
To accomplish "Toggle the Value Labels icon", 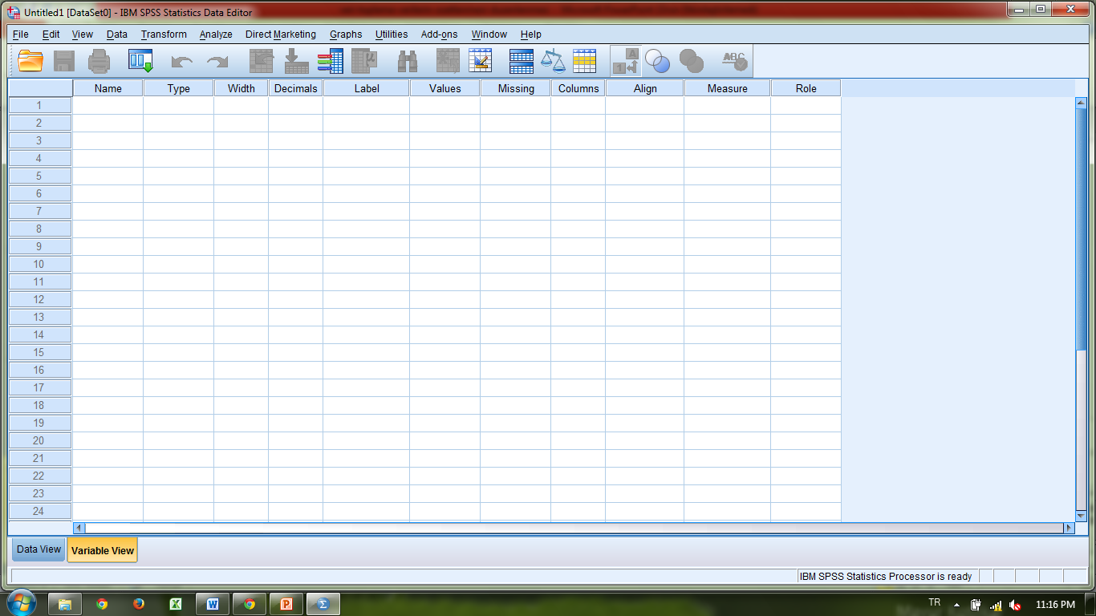I will pos(626,61).
